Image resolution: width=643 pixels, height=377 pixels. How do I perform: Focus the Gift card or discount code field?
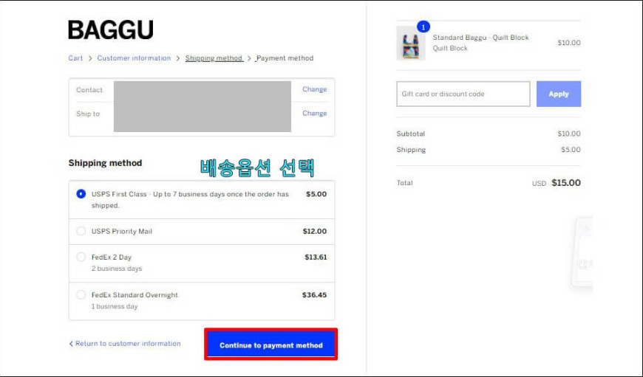(463, 94)
